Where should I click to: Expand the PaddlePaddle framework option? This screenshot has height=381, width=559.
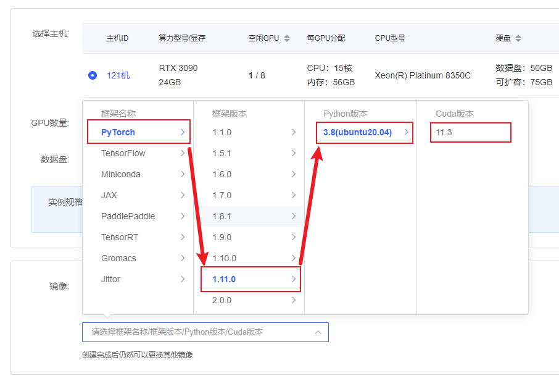[x=128, y=216]
